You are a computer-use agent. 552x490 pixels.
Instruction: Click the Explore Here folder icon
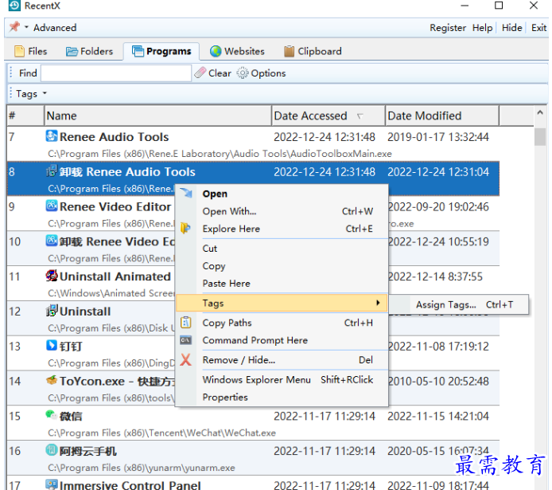click(185, 229)
